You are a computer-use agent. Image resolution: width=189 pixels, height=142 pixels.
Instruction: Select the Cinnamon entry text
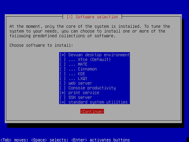87,69
